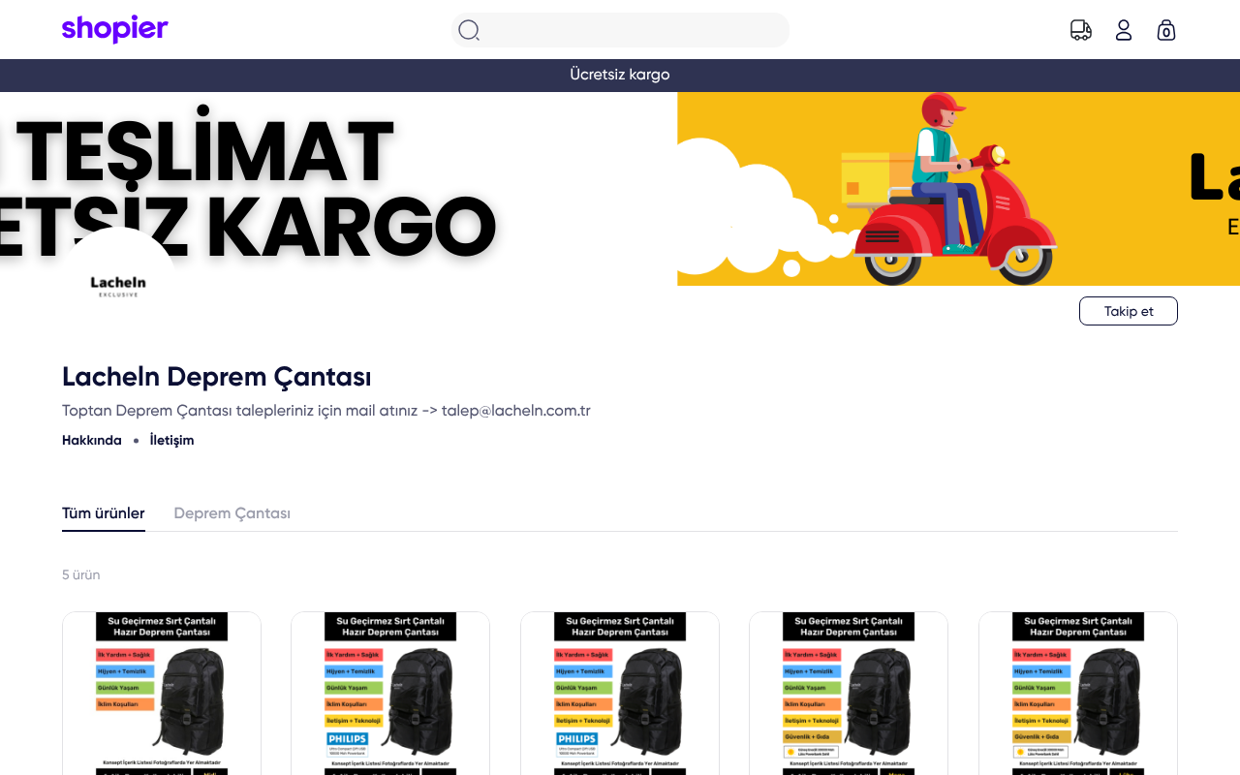Click the Ücretsiz kargo announcement bar
The width and height of the screenshot is (1240, 775).
[x=620, y=75]
